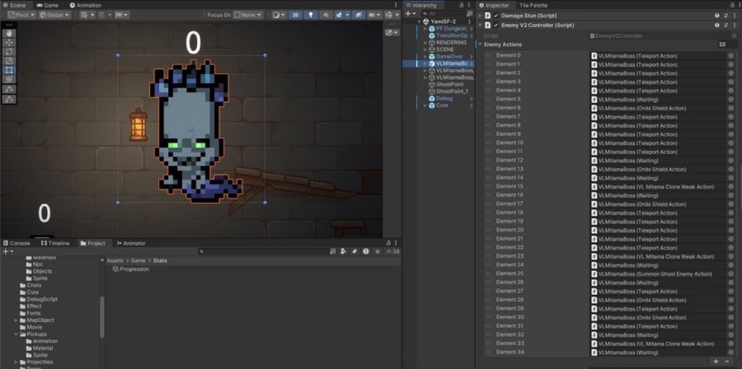Switch to the Animator tab

coord(131,243)
